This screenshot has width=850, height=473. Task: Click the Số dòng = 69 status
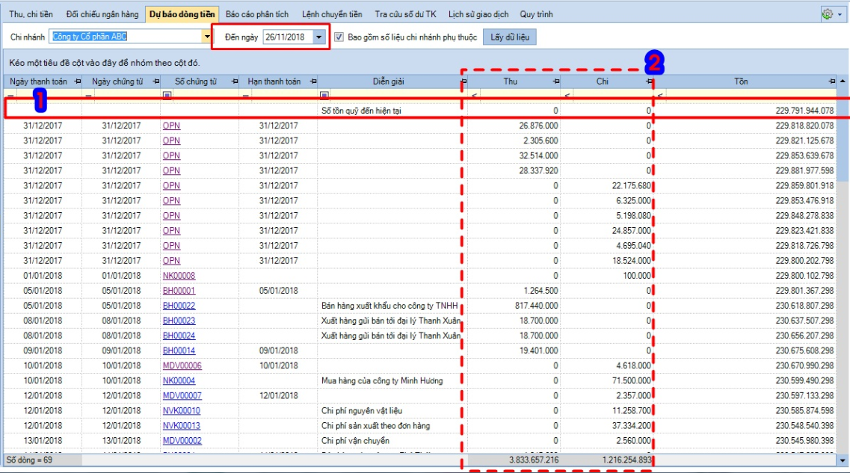pos(29,460)
